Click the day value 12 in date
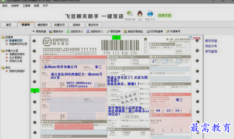 [x=168, y=110]
